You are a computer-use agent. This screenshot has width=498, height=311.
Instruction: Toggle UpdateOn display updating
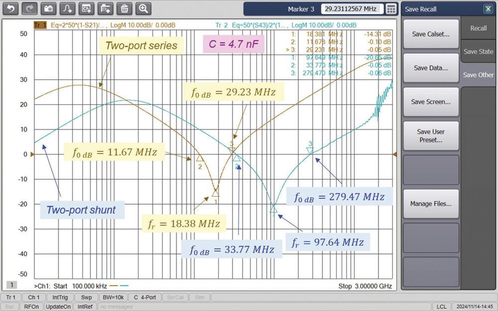tap(58, 307)
